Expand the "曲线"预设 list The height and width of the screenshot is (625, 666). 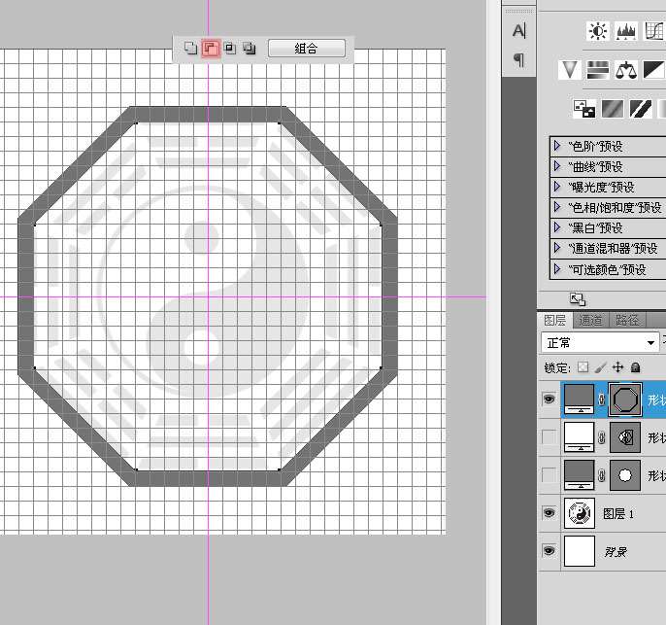[558, 166]
